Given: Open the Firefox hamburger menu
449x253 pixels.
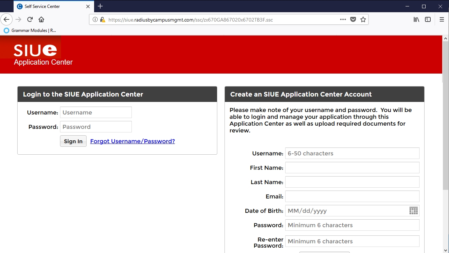Looking at the screenshot, I should point(442,19).
